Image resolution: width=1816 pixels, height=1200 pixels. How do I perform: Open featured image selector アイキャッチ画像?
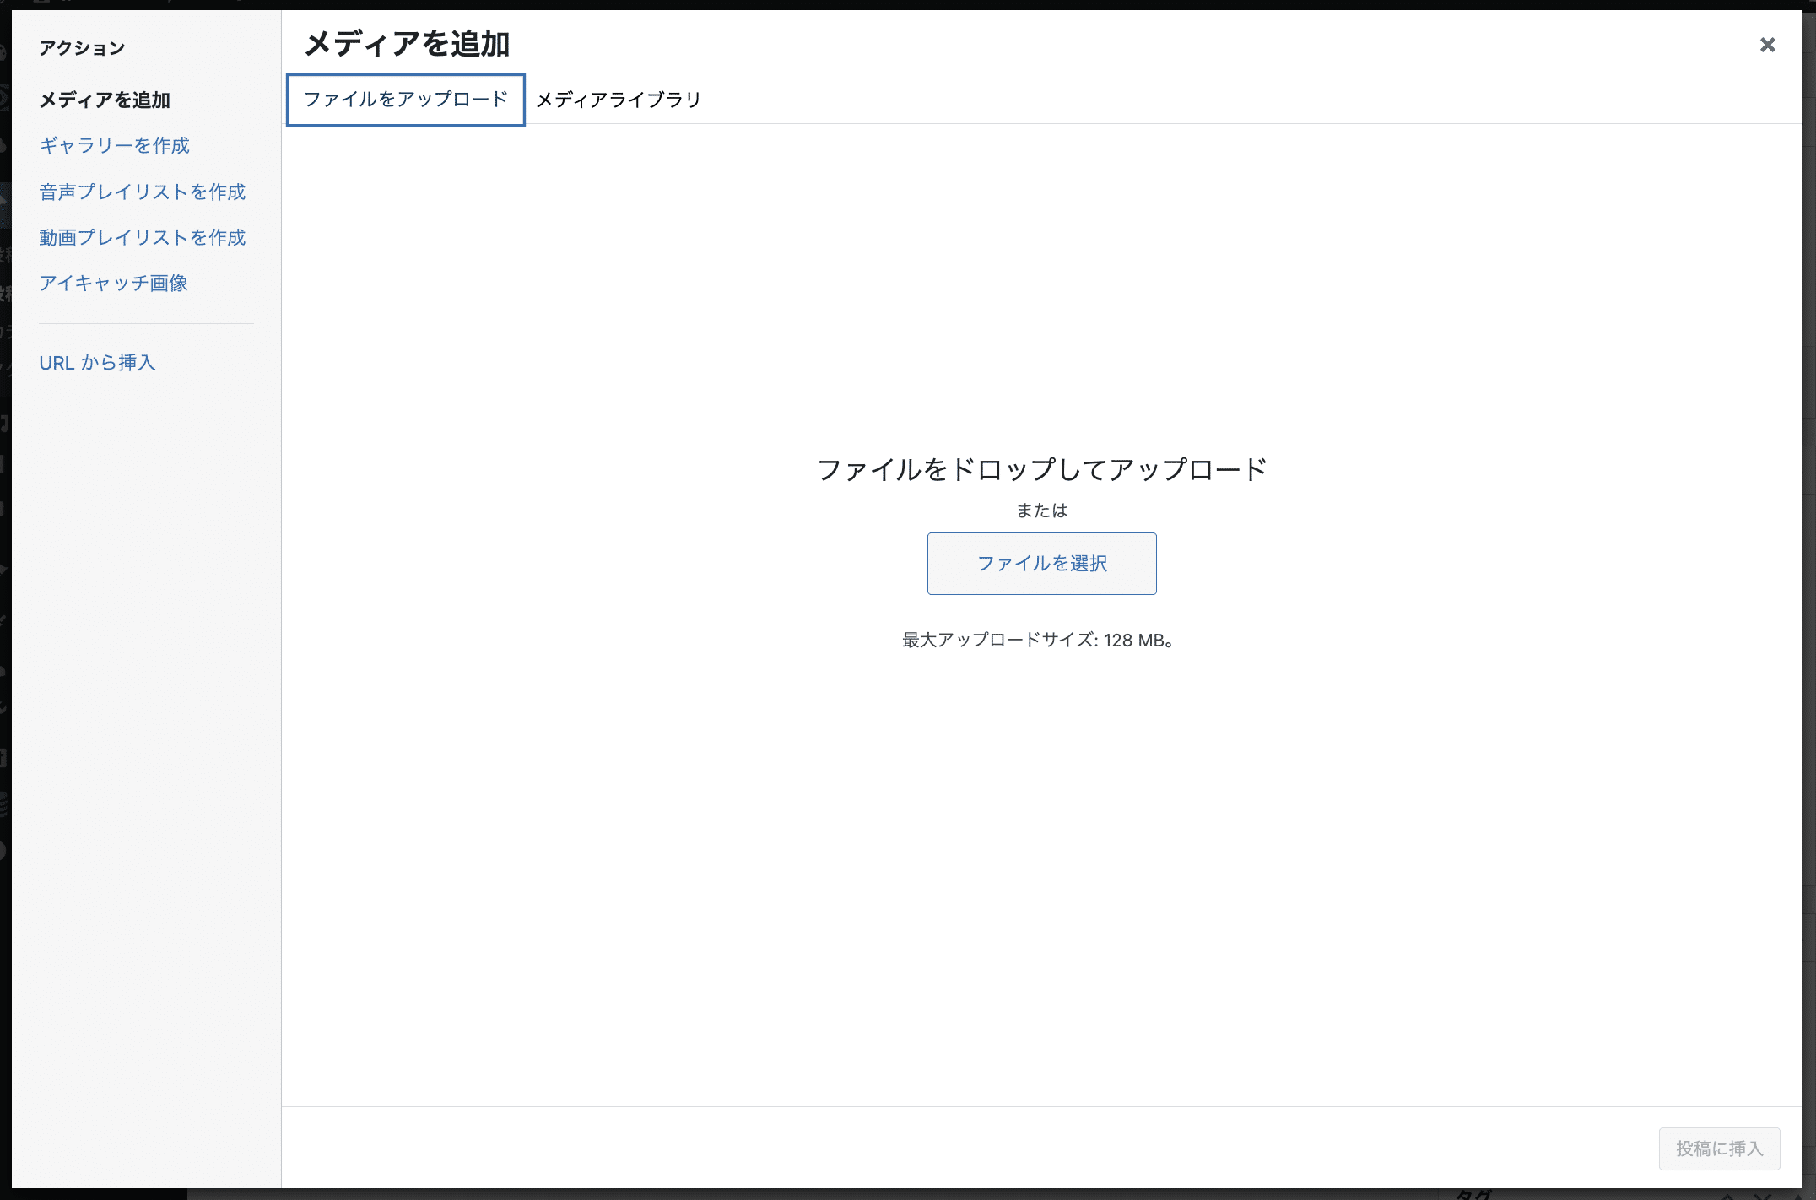[115, 284]
